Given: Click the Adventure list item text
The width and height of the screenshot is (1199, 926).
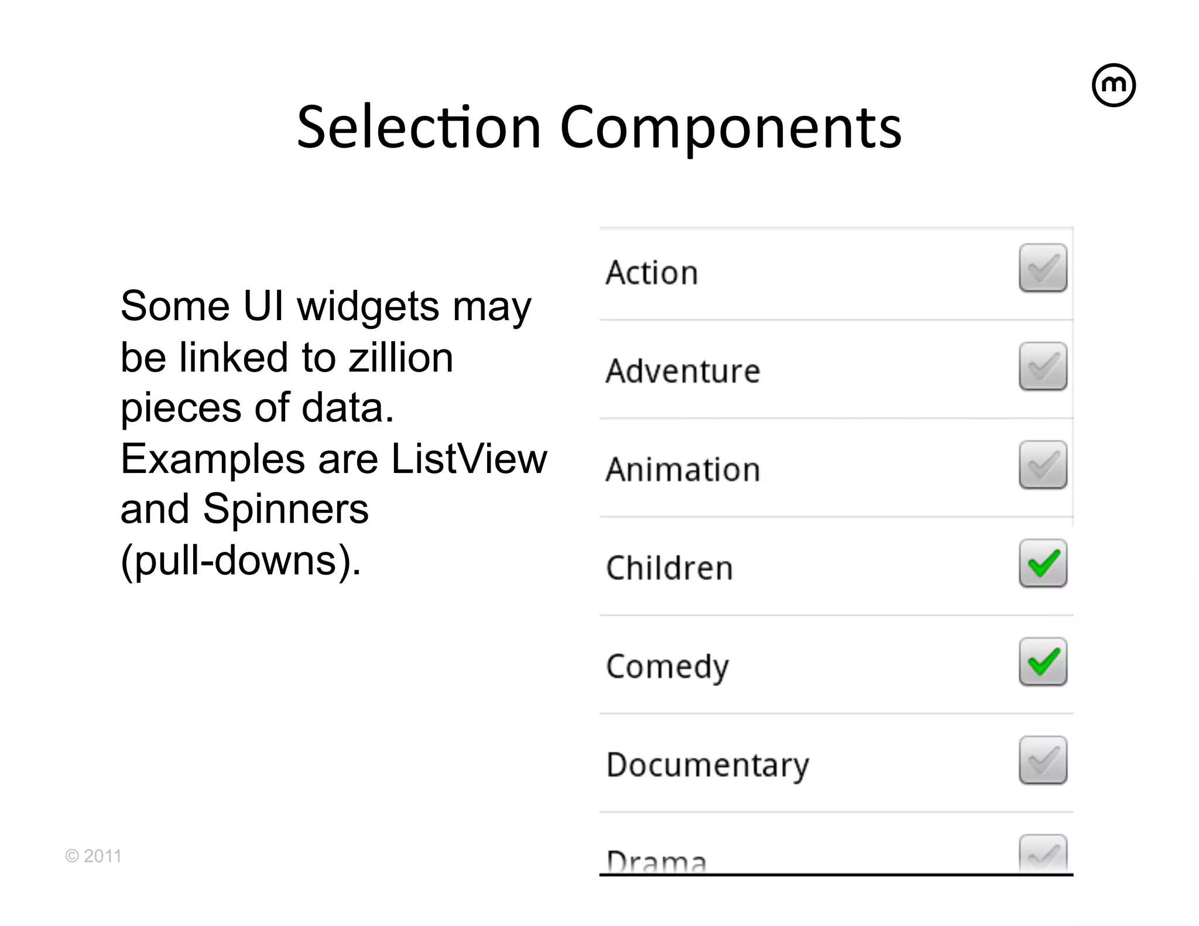Looking at the screenshot, I should 683,371.
